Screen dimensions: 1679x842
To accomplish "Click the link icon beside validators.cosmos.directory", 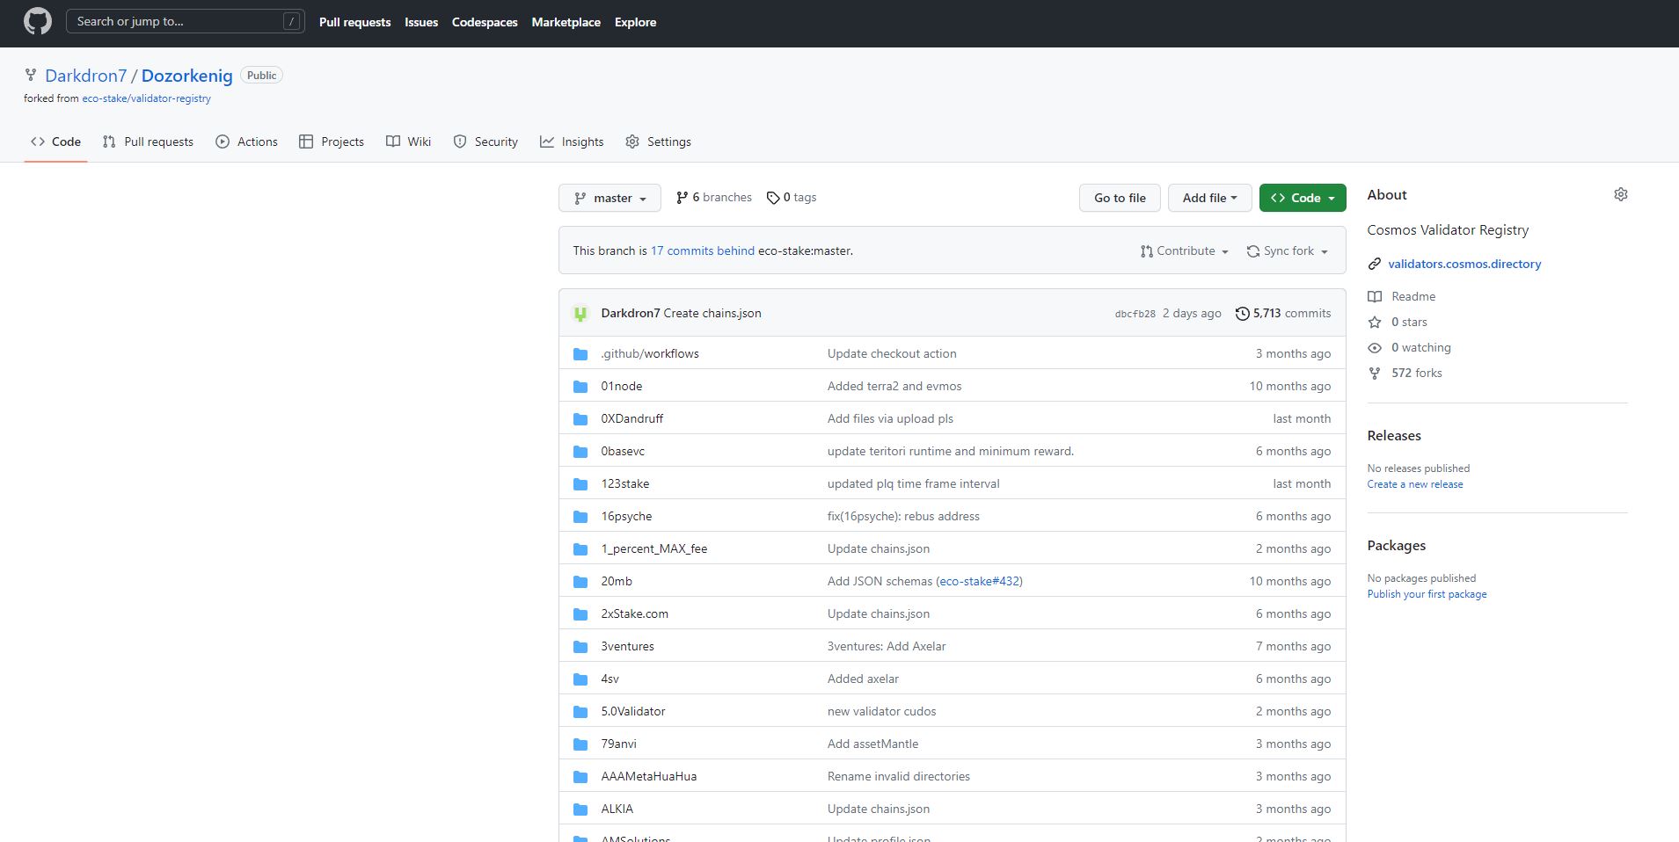I will pos(1375,263).
